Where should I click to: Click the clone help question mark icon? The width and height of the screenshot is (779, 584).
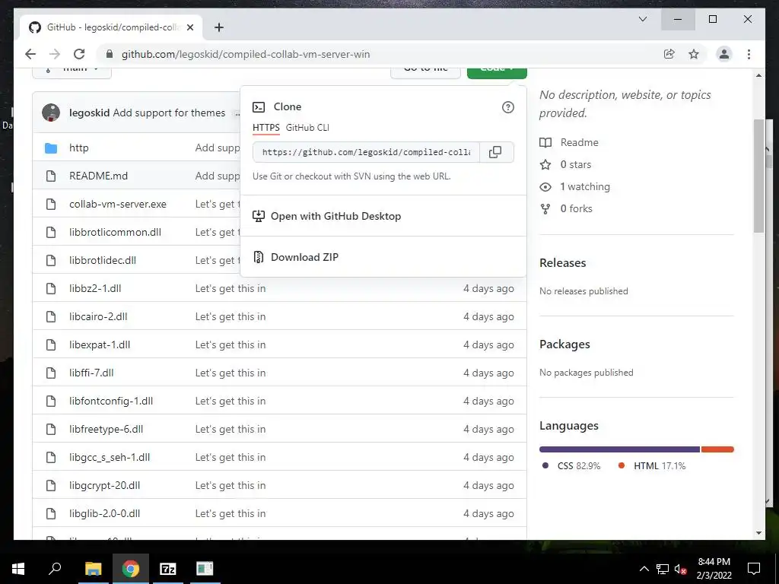pos(507,107)
